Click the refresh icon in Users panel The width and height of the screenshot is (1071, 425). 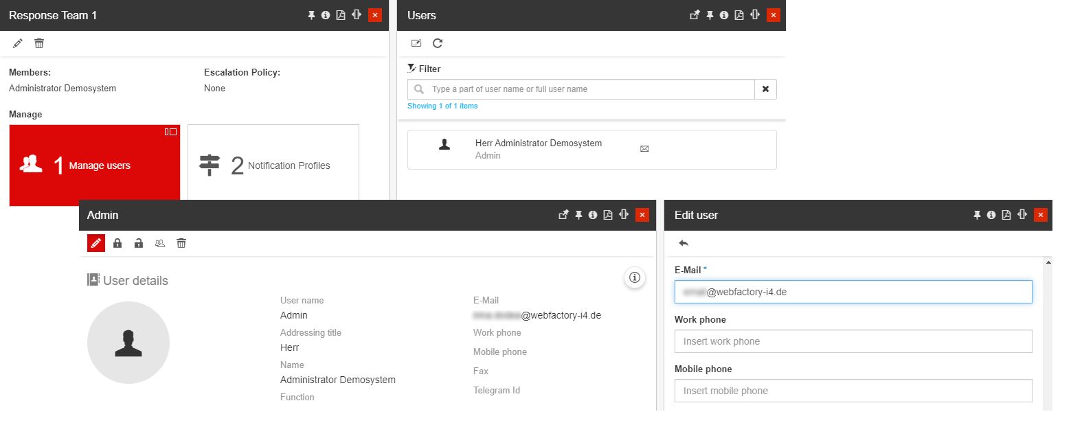point(438,43)
